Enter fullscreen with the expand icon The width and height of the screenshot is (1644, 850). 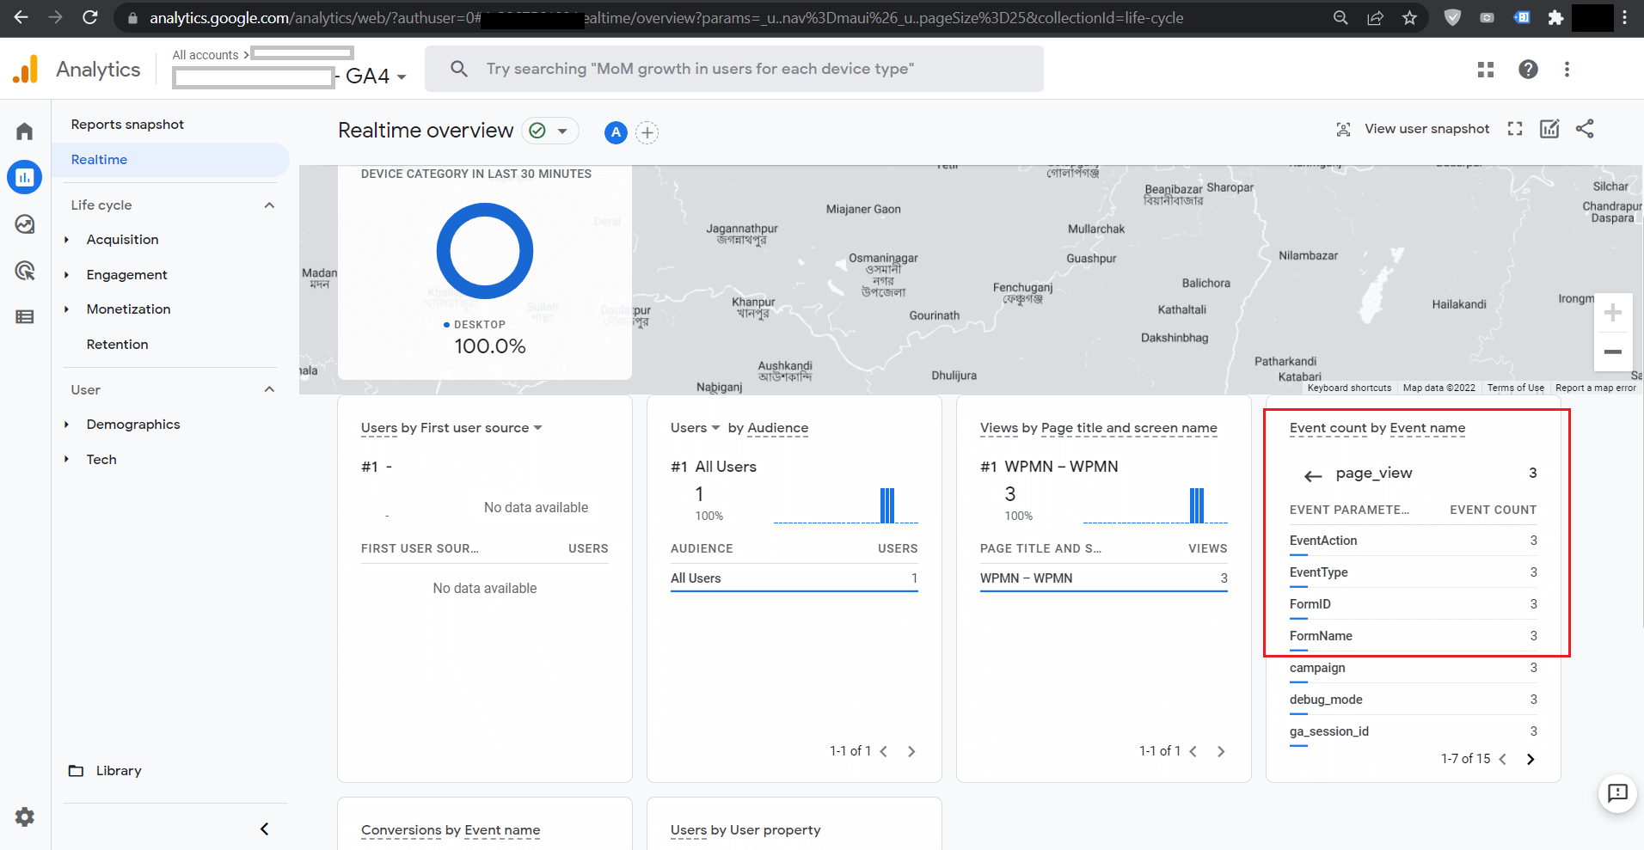1515,129
